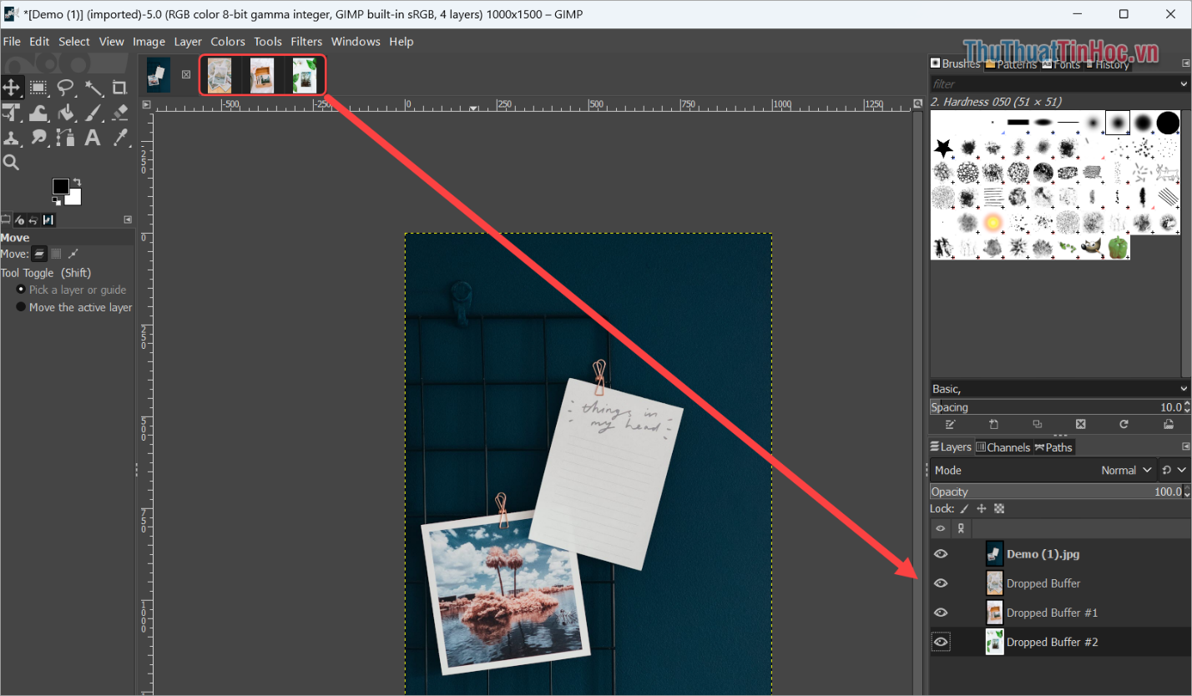Swap foreground and background colors
This screenshot has height=696, width=1192.
coord(77,181)
